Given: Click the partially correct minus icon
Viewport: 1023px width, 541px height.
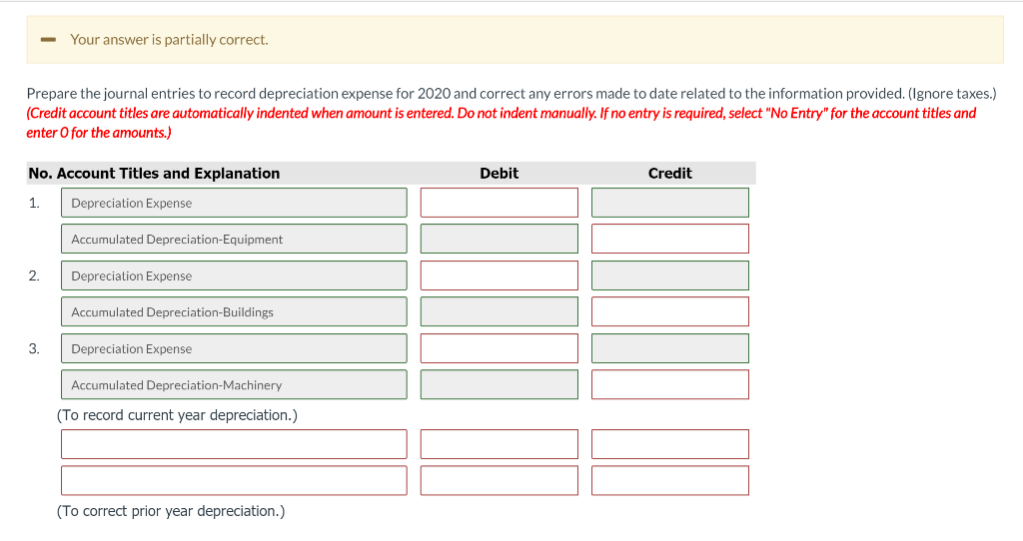Looking at the screenshot, I should coord(48,40).
